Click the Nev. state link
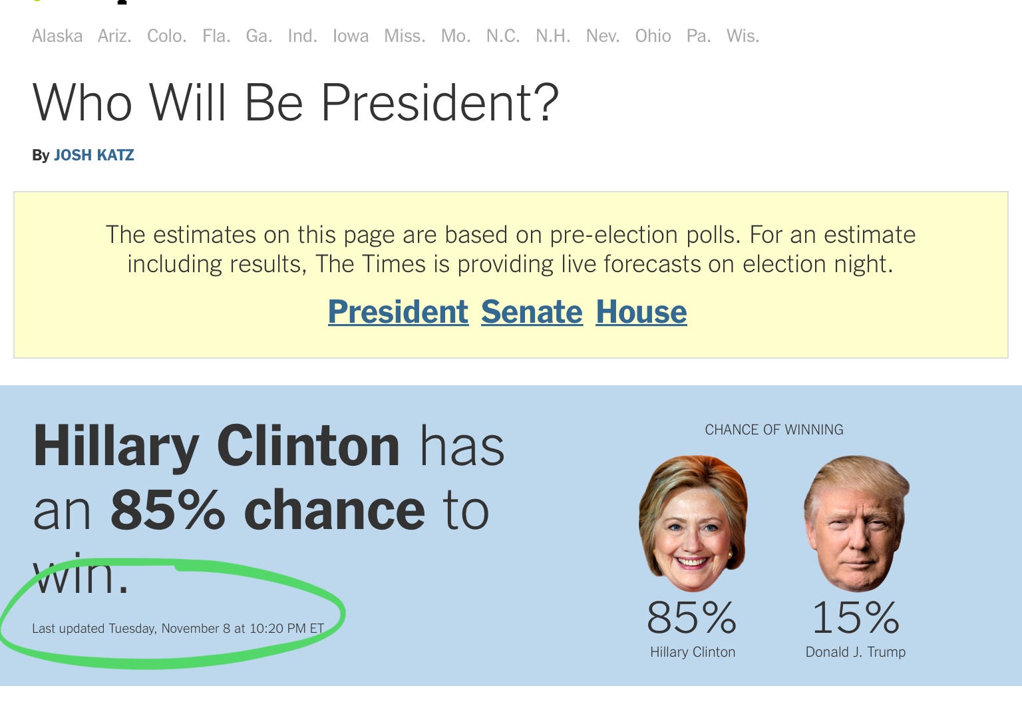This screenshot has width=1022, height=714. (x=603, y=36)
